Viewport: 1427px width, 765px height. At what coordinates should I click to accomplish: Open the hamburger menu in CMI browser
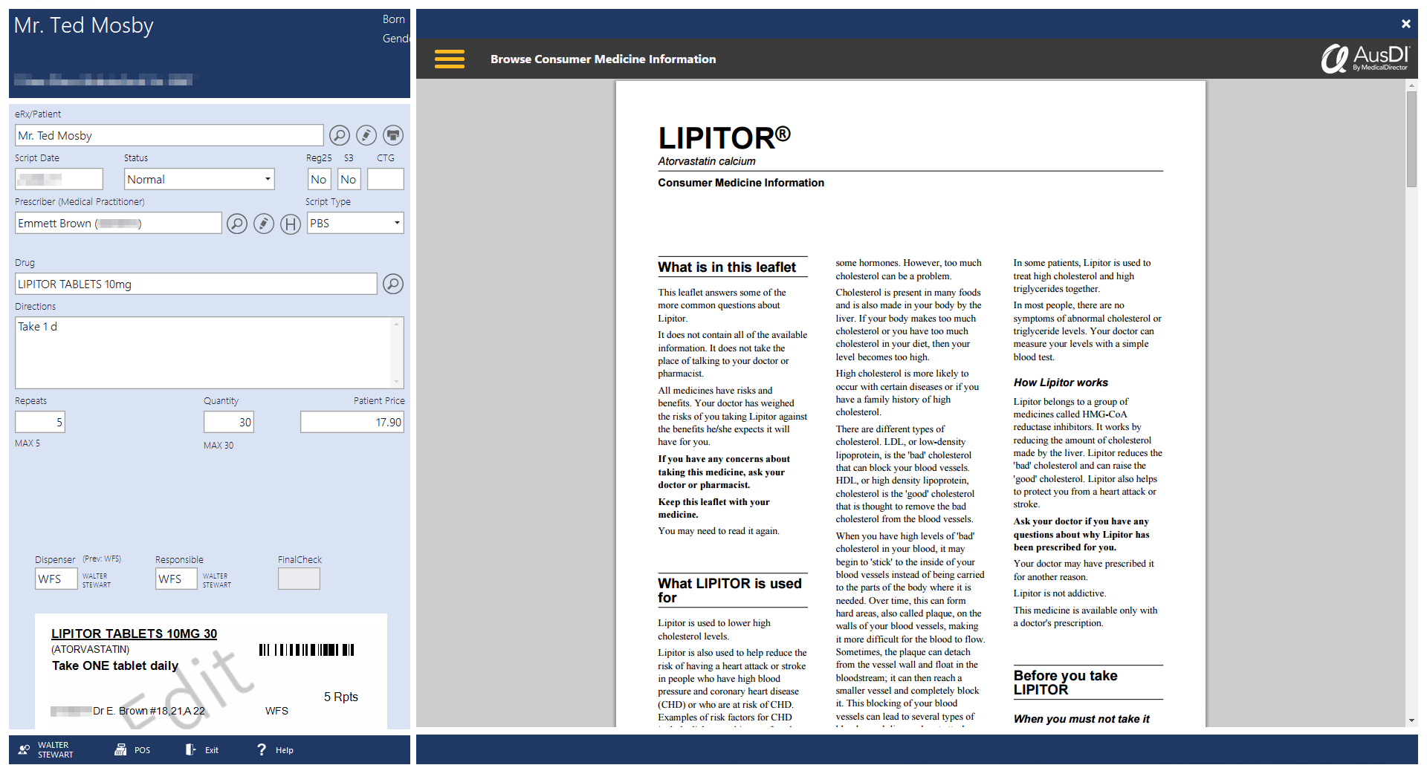450,59
